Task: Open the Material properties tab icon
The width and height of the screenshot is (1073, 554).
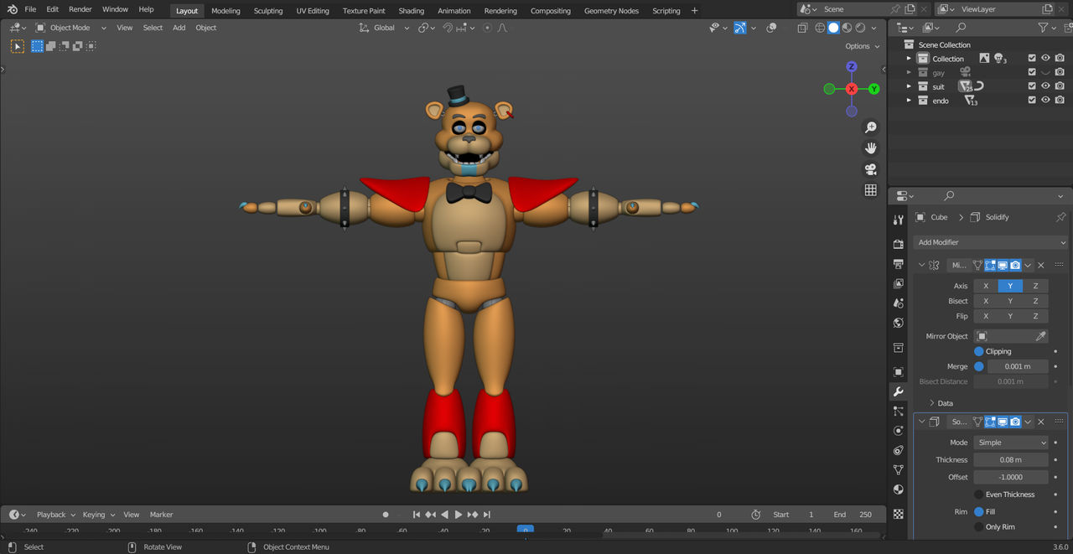Action: click(899, 489)
